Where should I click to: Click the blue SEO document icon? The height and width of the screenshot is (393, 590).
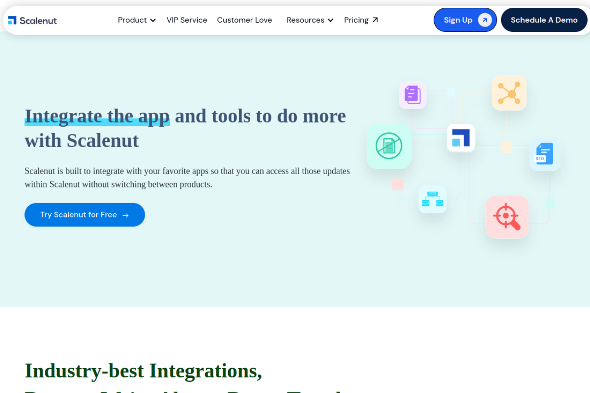click(544, 155)
